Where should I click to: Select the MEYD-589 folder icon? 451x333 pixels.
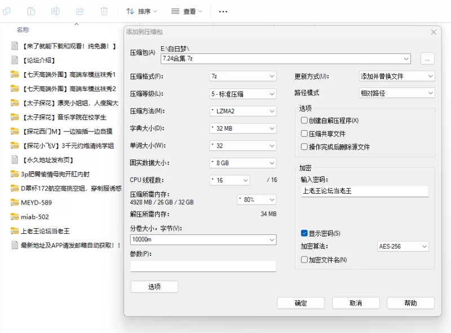[15, 202]
